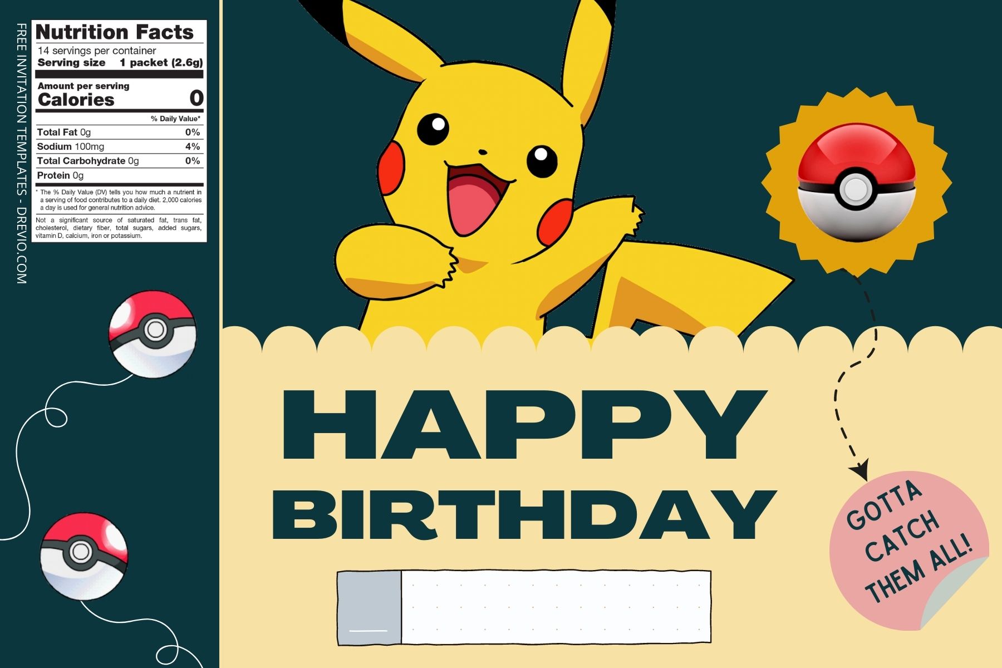
Task: Click the "Calories" label
Action: click(x=76, y=100)
